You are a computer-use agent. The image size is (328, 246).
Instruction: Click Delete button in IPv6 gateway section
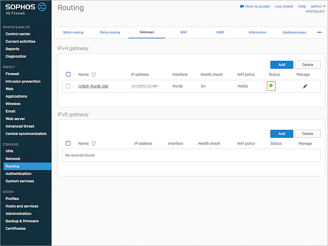tap(307, 134)
